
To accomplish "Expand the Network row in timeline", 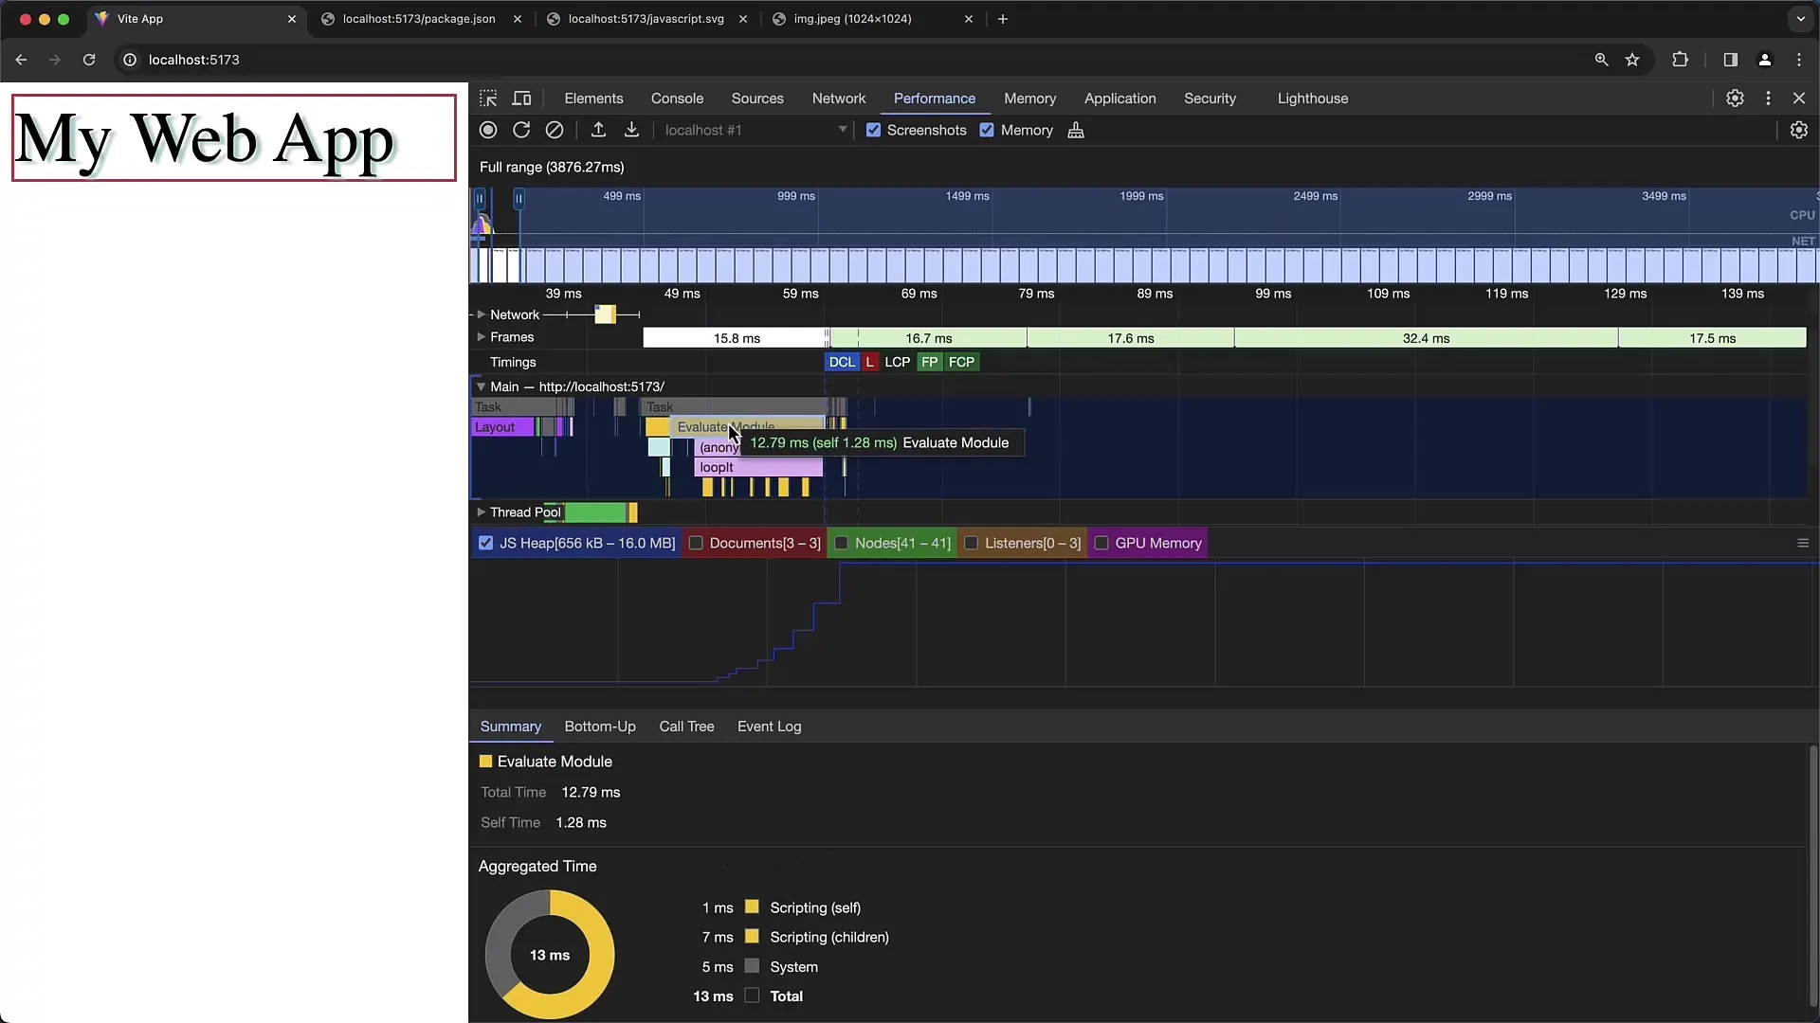I will pyautogui.click(x=482, y=314).
